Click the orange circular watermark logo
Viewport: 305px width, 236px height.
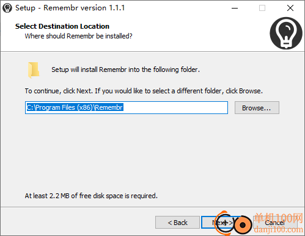point(243,225)
